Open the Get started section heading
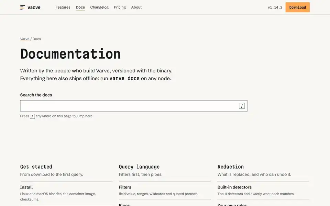Viewport: 330px width, 206px height. click(36, 167)
